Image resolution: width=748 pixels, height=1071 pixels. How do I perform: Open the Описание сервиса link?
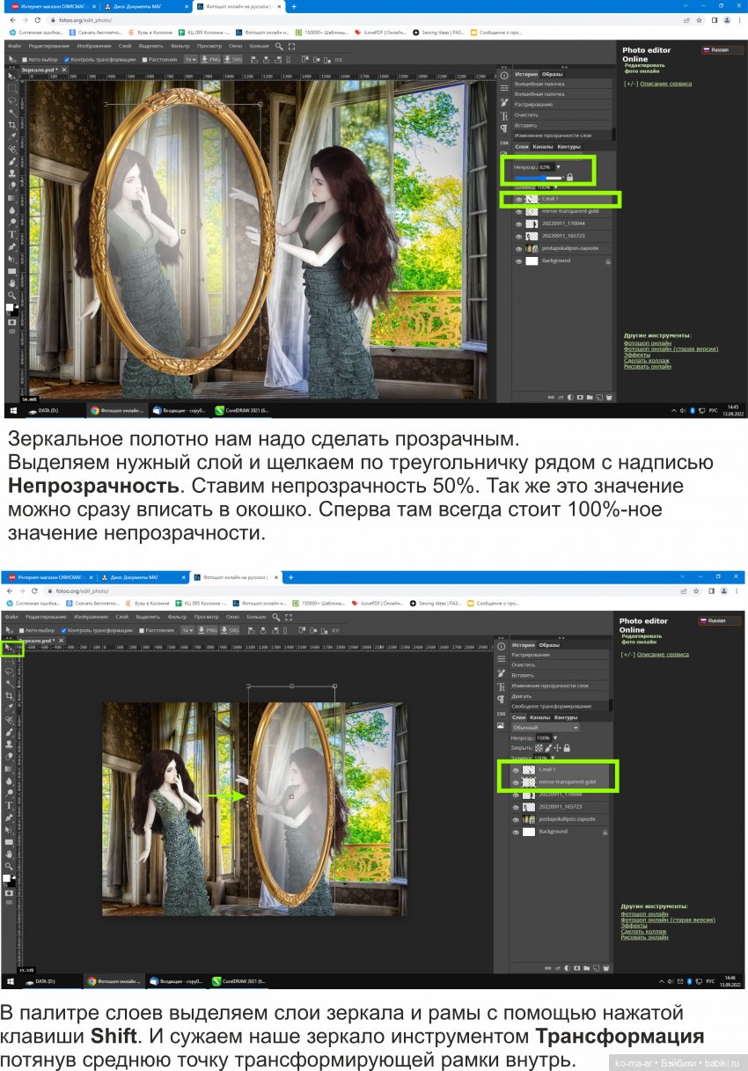pyautogui.click(x=666, y=83)
